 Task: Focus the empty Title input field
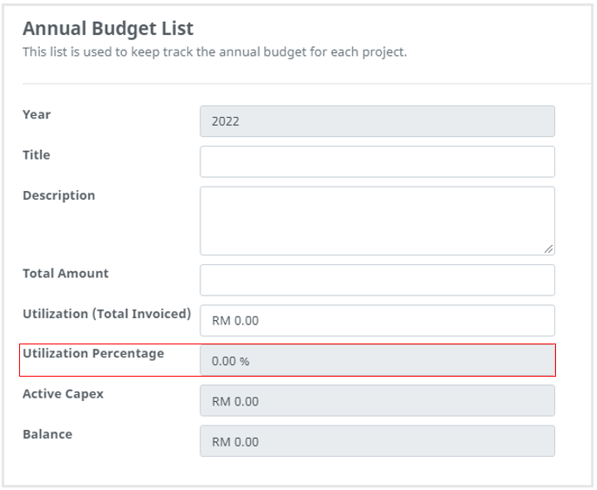(x=377, y=161)
